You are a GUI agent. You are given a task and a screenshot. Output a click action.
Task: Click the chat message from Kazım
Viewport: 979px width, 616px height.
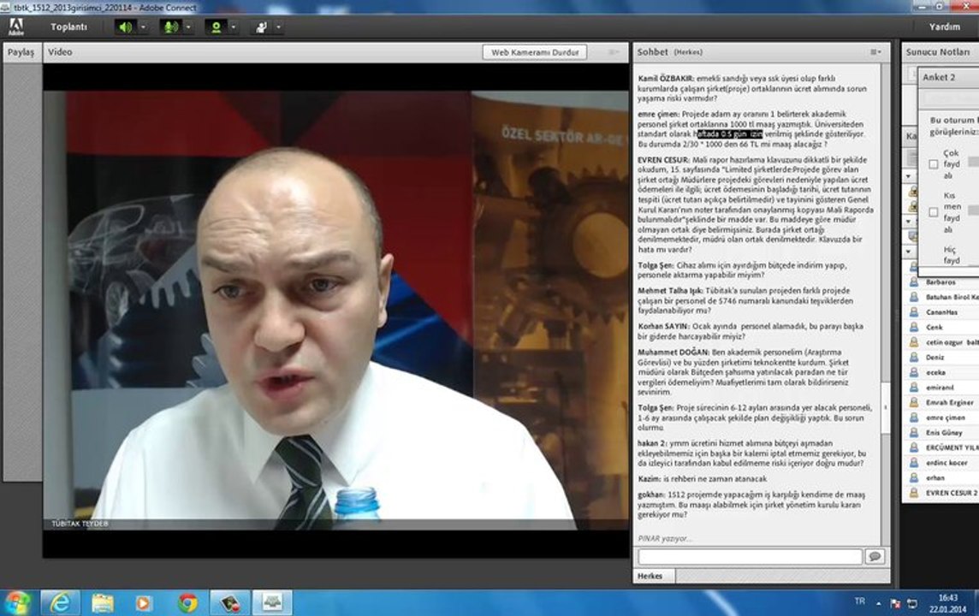[703, 479]
